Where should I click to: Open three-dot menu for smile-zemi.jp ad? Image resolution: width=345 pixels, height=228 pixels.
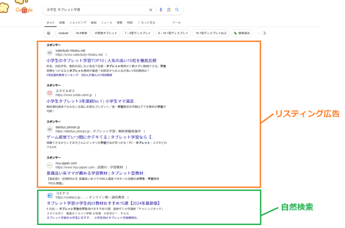pos(96,95)
